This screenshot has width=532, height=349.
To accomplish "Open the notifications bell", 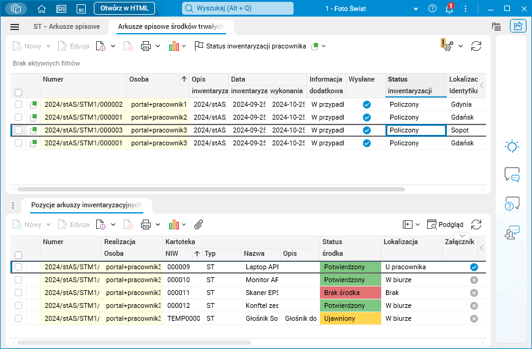I will [449, 9].
